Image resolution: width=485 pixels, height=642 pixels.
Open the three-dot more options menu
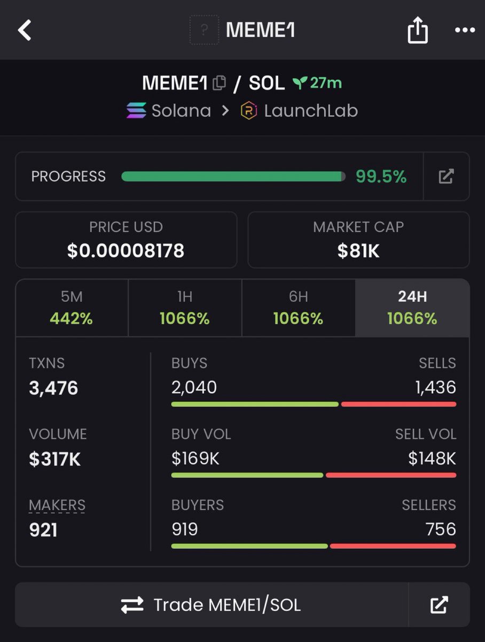pyautogui.click(x=465, y=30)
